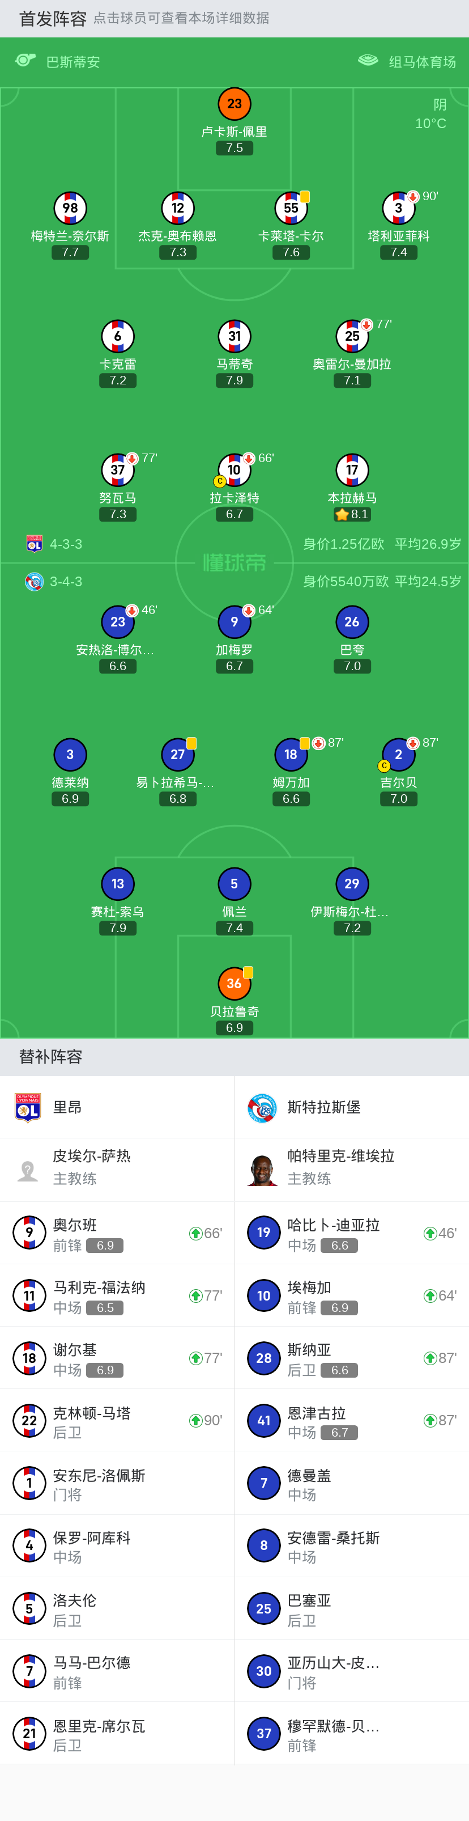Select Strasbourg goalkeeper 贝拉鲁奇 number 36
This screenshot has height=1821, width=469.
click(x=234, y=983)
